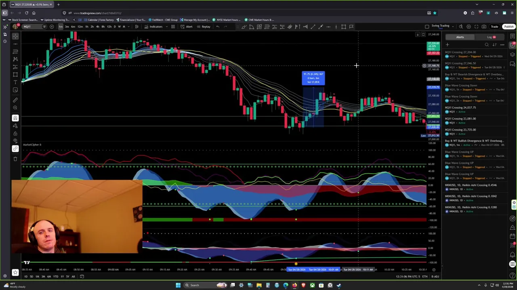
Task: Open go to date calendar icon
Action: [x=82, y=277]
